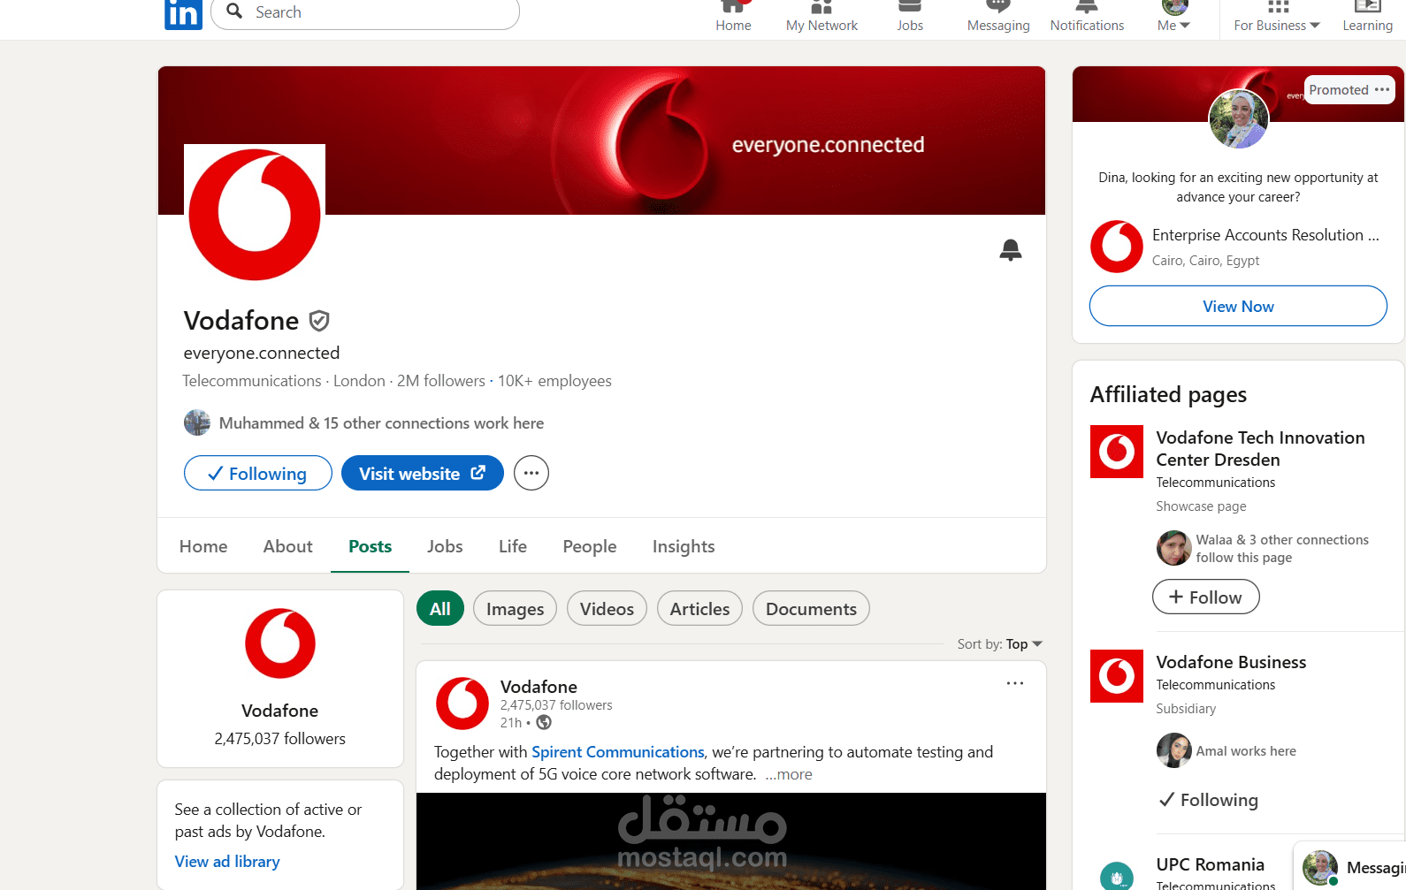Viewport: 1406px width, 890px height.
Task: Follow Vodafone Tech Innovation Center Dresden
Action: [1206, 597]
